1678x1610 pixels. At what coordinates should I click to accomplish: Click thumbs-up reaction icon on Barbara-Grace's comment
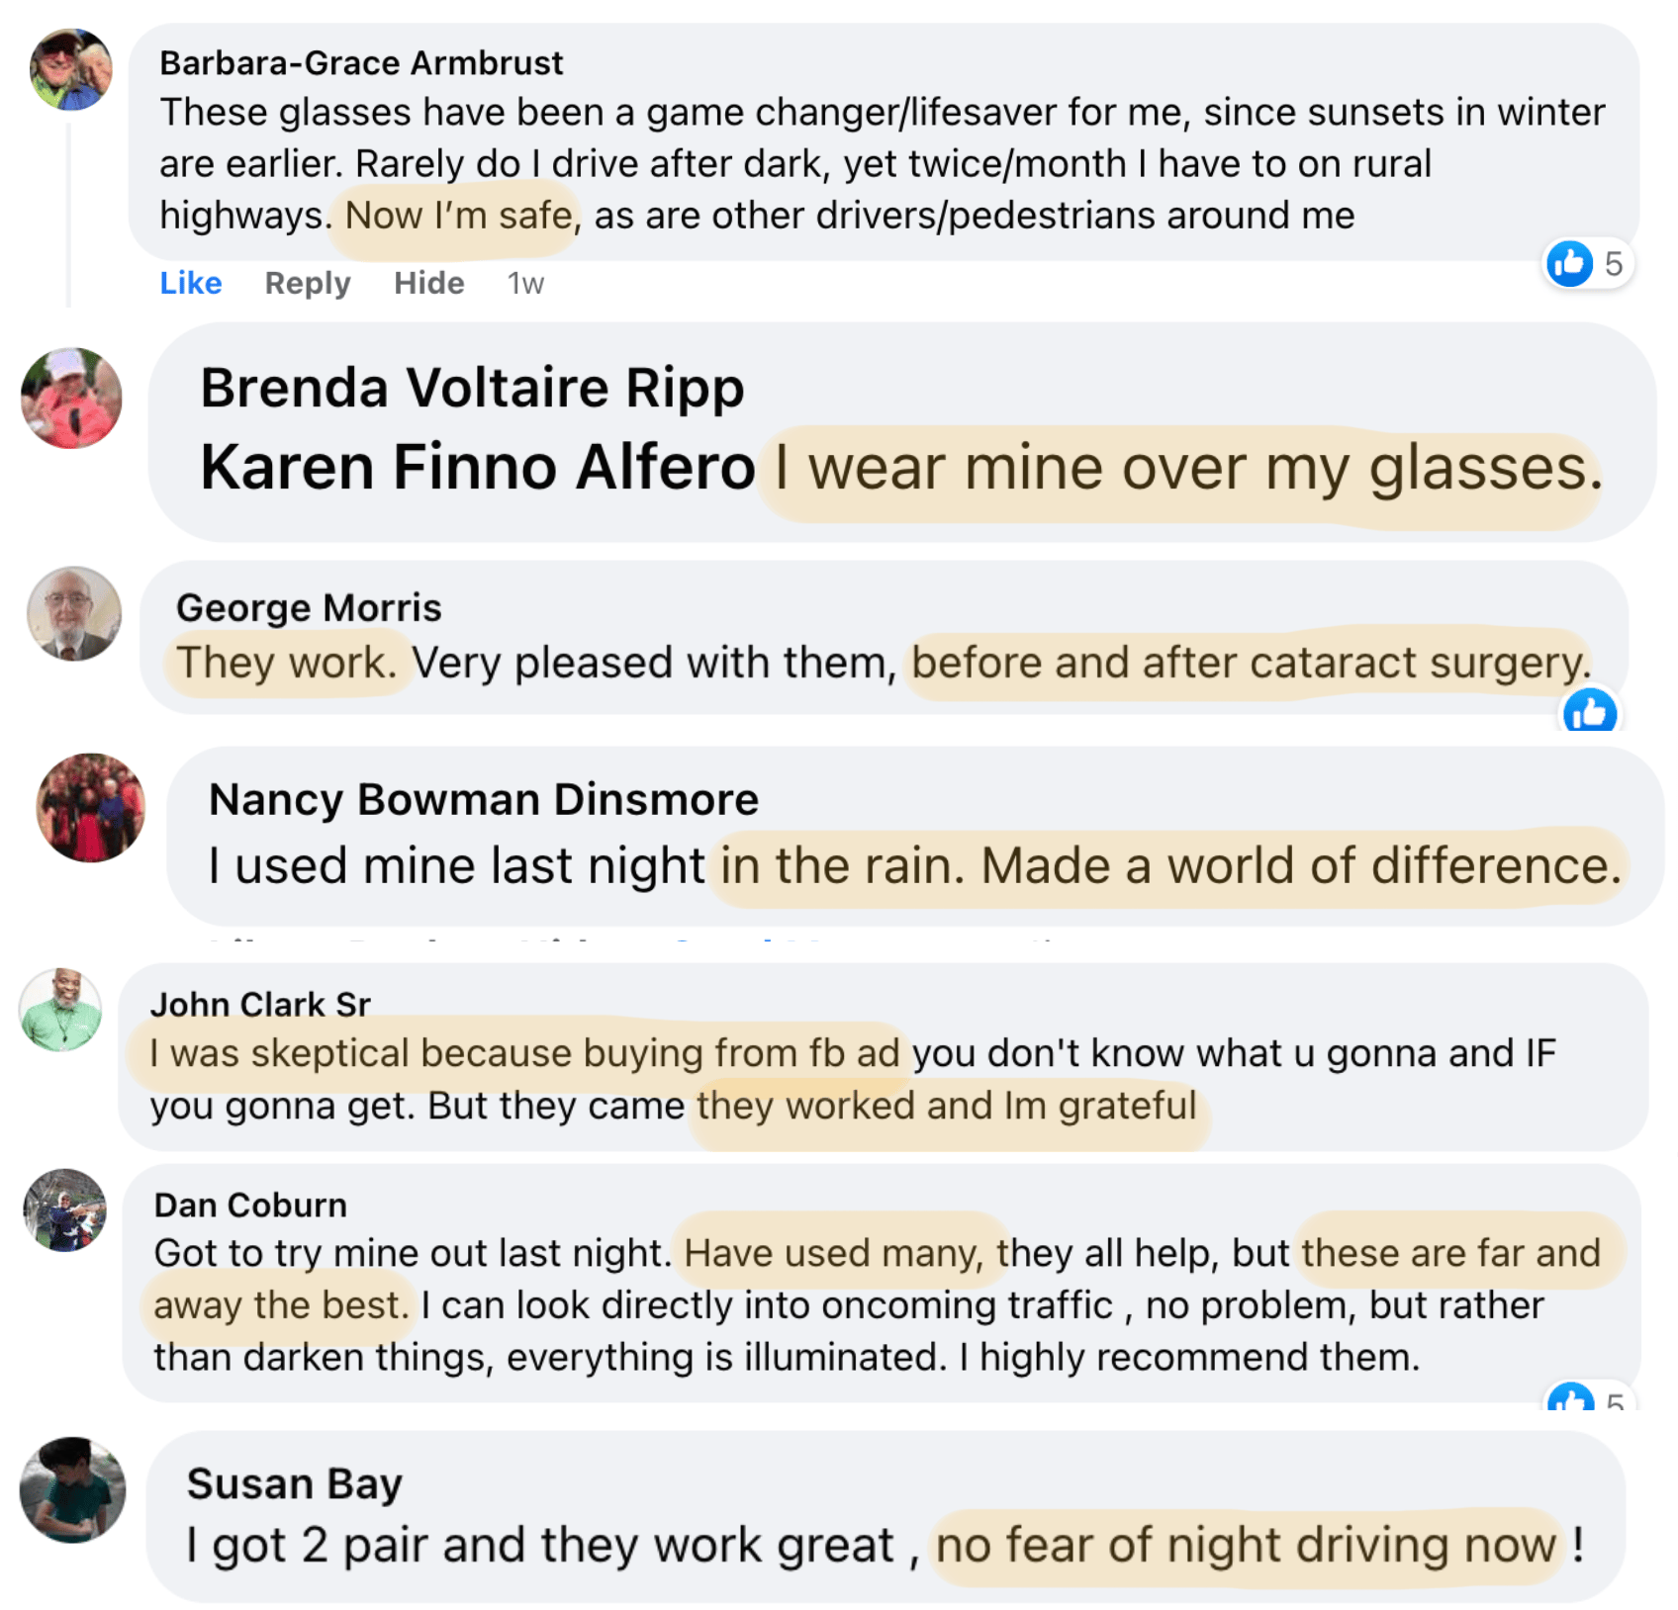pos(1569,264)
